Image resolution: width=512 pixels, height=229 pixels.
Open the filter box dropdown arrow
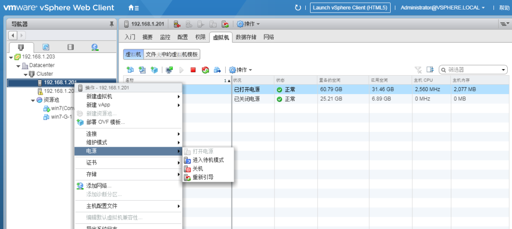503,70
